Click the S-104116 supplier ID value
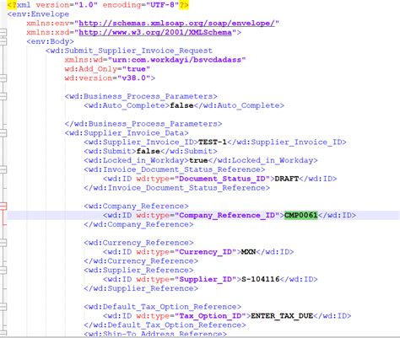The height and width of the screenshot is (338, 400). tap(261, 279)
